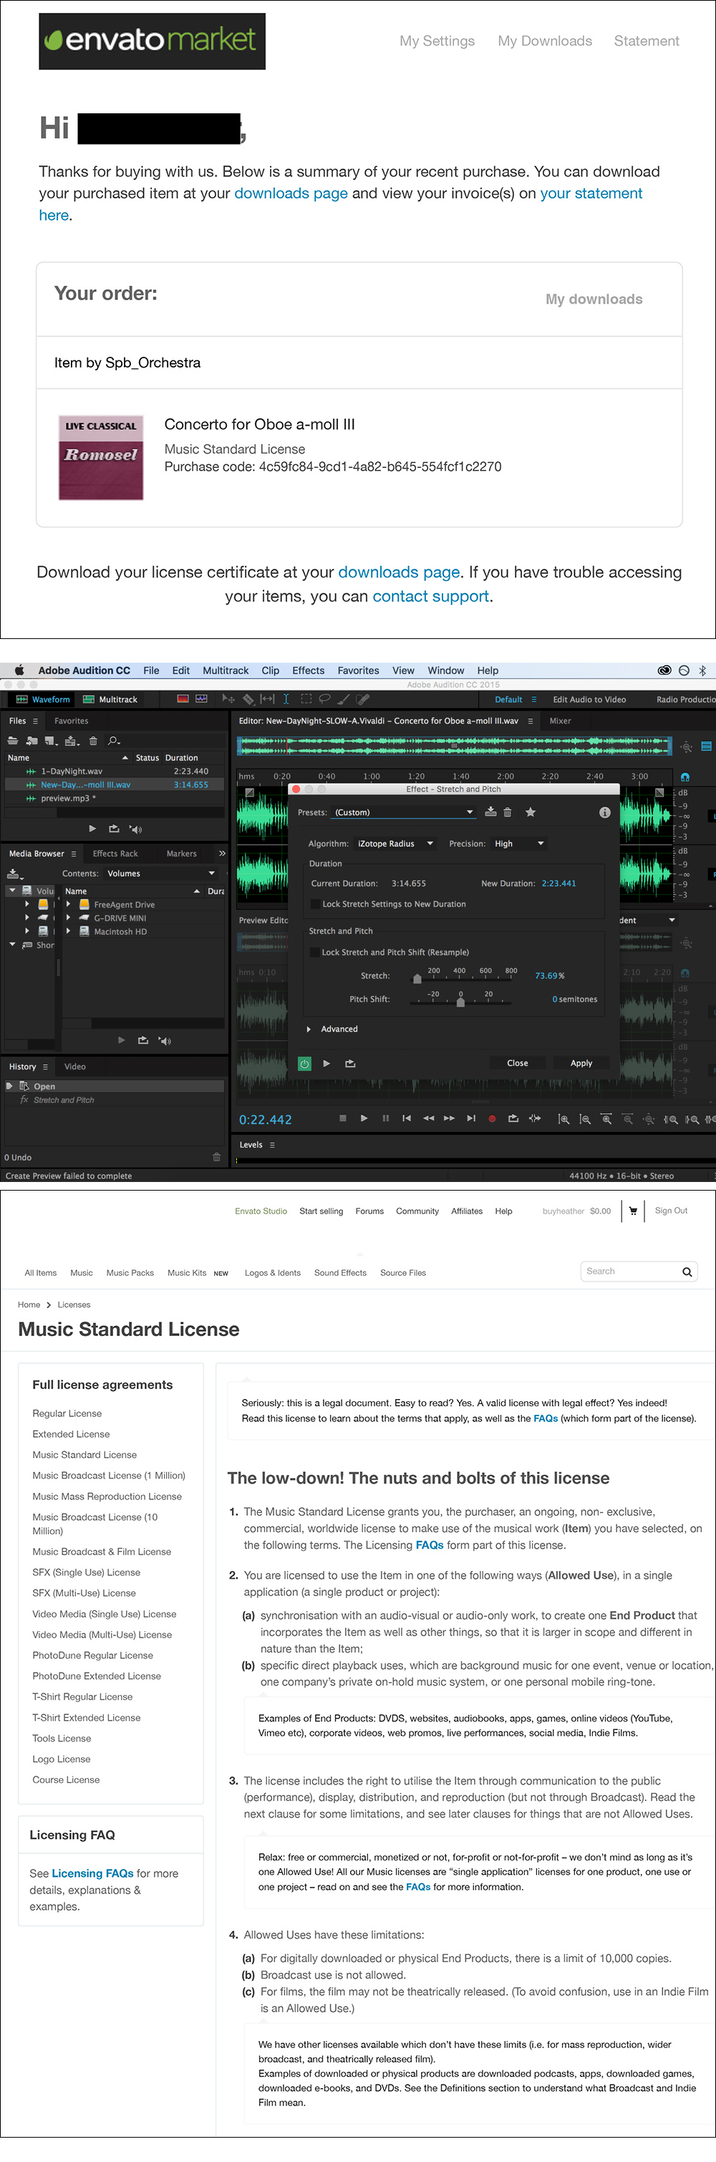
Task: Switch to Multitrack editor view
Action: pos(110,699)
